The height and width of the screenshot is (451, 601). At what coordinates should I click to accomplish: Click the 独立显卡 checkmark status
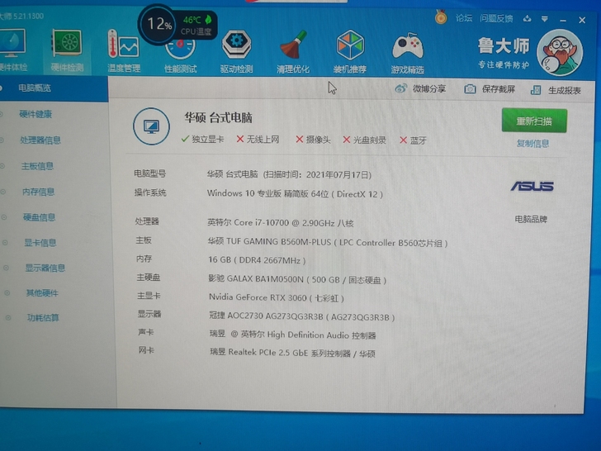tap(202, 140)
